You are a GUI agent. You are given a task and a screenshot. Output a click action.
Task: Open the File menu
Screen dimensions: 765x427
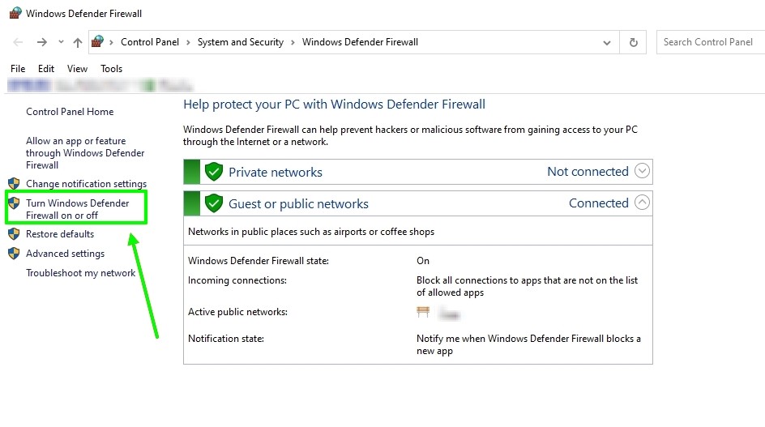[18, 69]
